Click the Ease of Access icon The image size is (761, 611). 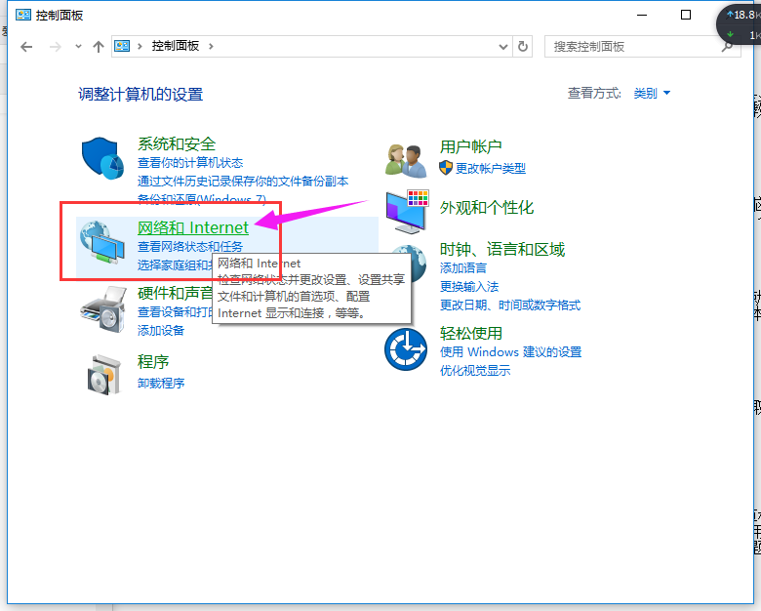406,348
